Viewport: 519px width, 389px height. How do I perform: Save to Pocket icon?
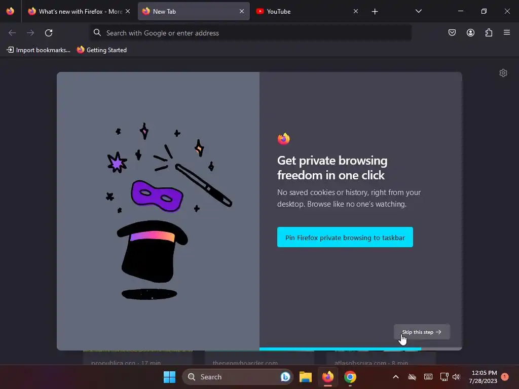click(452, 32)
